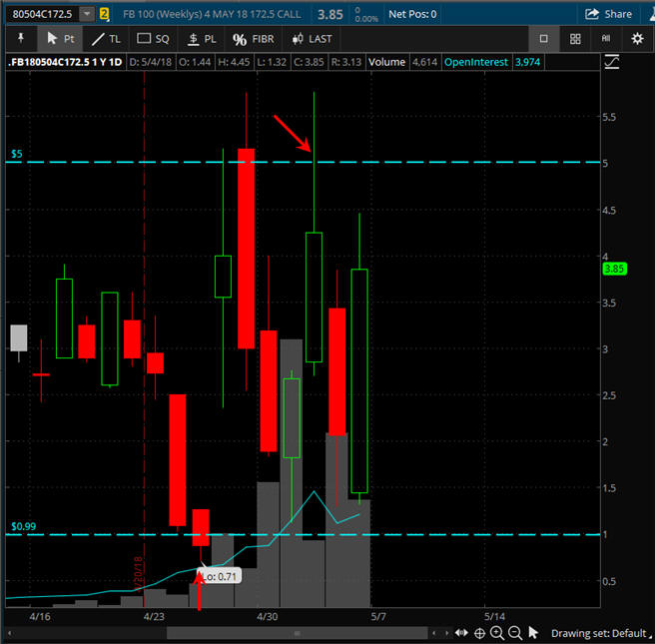The image size is (655, 644).
Task: Switch to grid chart layout view
Action: click(575, 39)
